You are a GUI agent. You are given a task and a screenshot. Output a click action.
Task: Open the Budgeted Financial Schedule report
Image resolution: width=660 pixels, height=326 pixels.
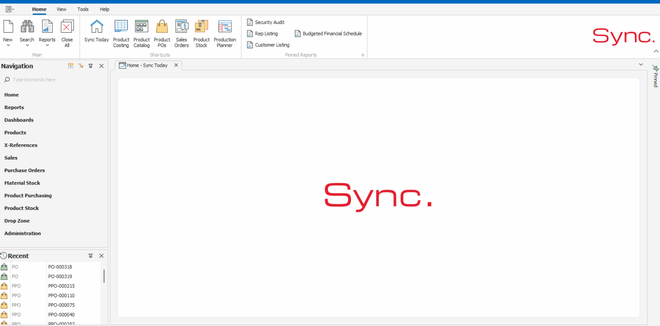(x=329, y=34)
